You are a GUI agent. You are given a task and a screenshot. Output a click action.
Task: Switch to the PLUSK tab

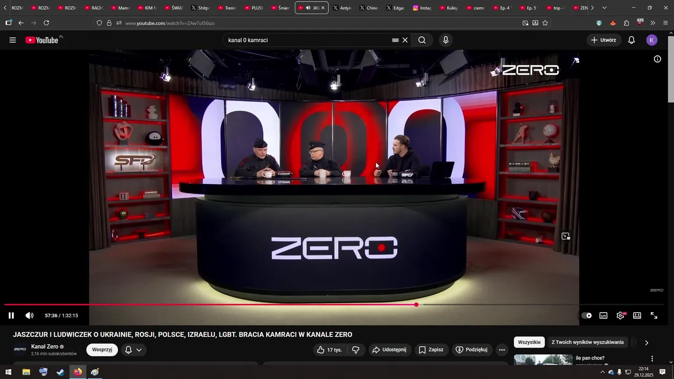pos(254,8)
